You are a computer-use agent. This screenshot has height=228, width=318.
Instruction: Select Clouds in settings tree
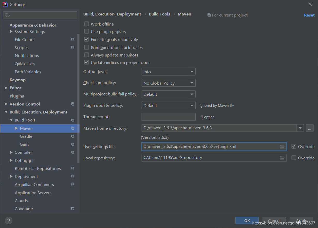tap(21, 201)
